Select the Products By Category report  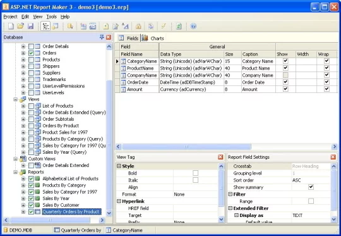(64, 185)
